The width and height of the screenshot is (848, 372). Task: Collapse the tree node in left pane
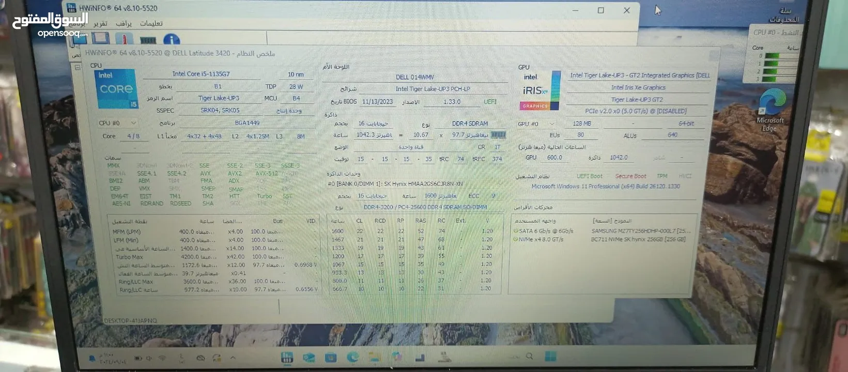click(x=78, y=67)
